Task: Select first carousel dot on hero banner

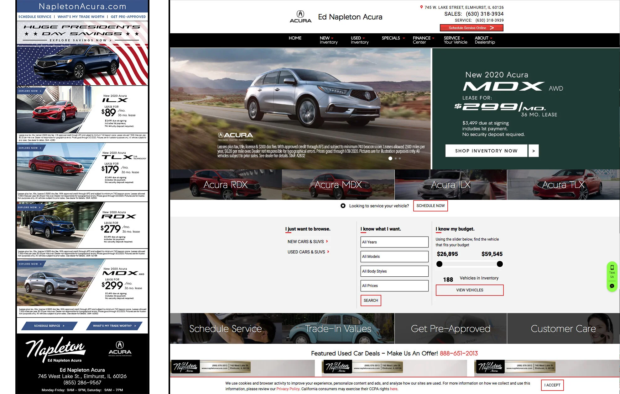Action: pos(390,158)
